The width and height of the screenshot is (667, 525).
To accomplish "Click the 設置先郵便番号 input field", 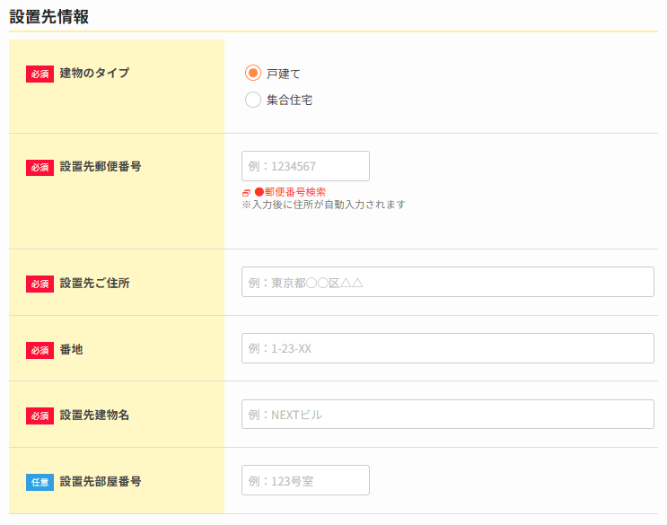I will point(305,166).
